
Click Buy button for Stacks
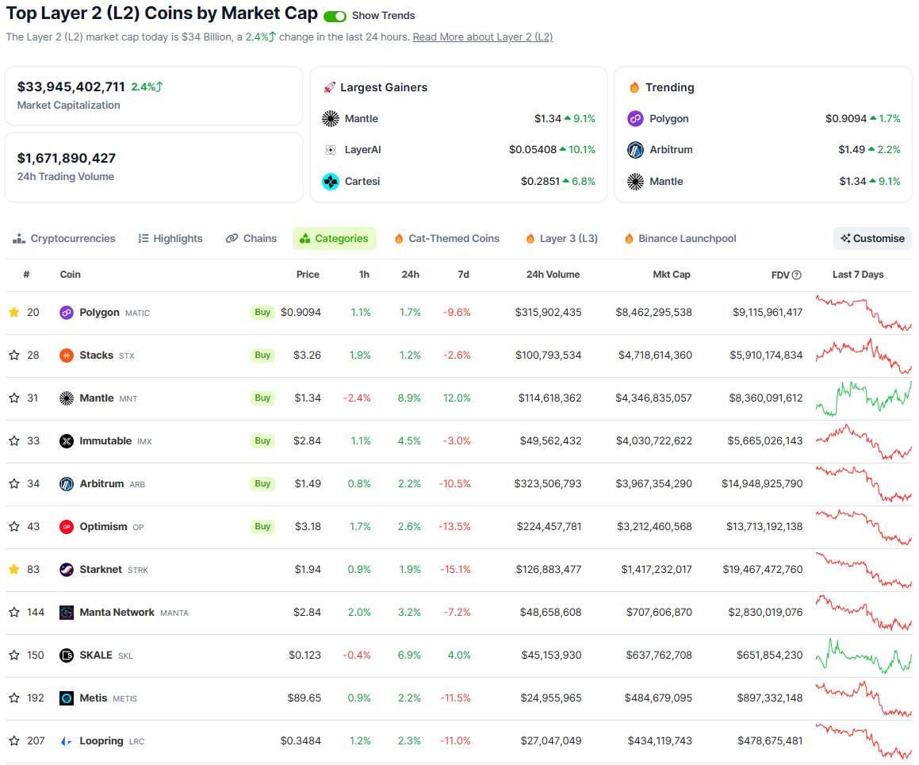(x=262, y=355)
